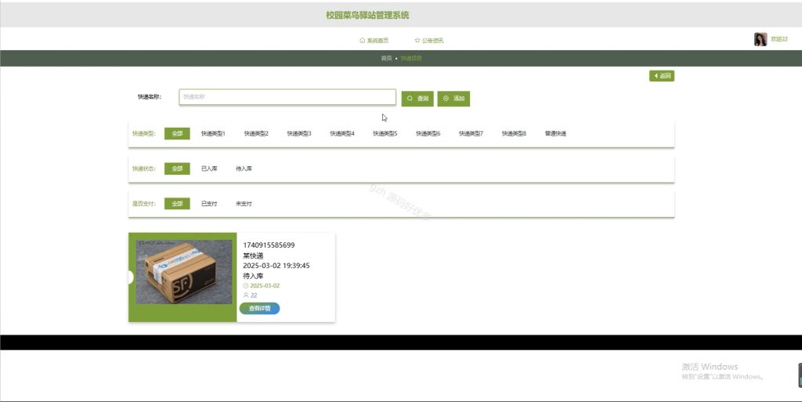Viewport: 802px width, 402px height.
Task: Click the green date 2025-03-02
Action: pos(265,286)
